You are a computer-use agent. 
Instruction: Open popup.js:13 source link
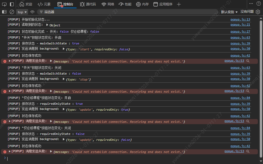pyautogui.click(x=240, y=19)
